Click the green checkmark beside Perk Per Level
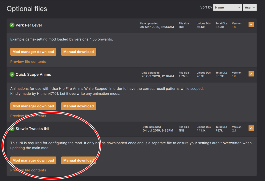Viewport: 265px width, 181px height. pos(12,25)
